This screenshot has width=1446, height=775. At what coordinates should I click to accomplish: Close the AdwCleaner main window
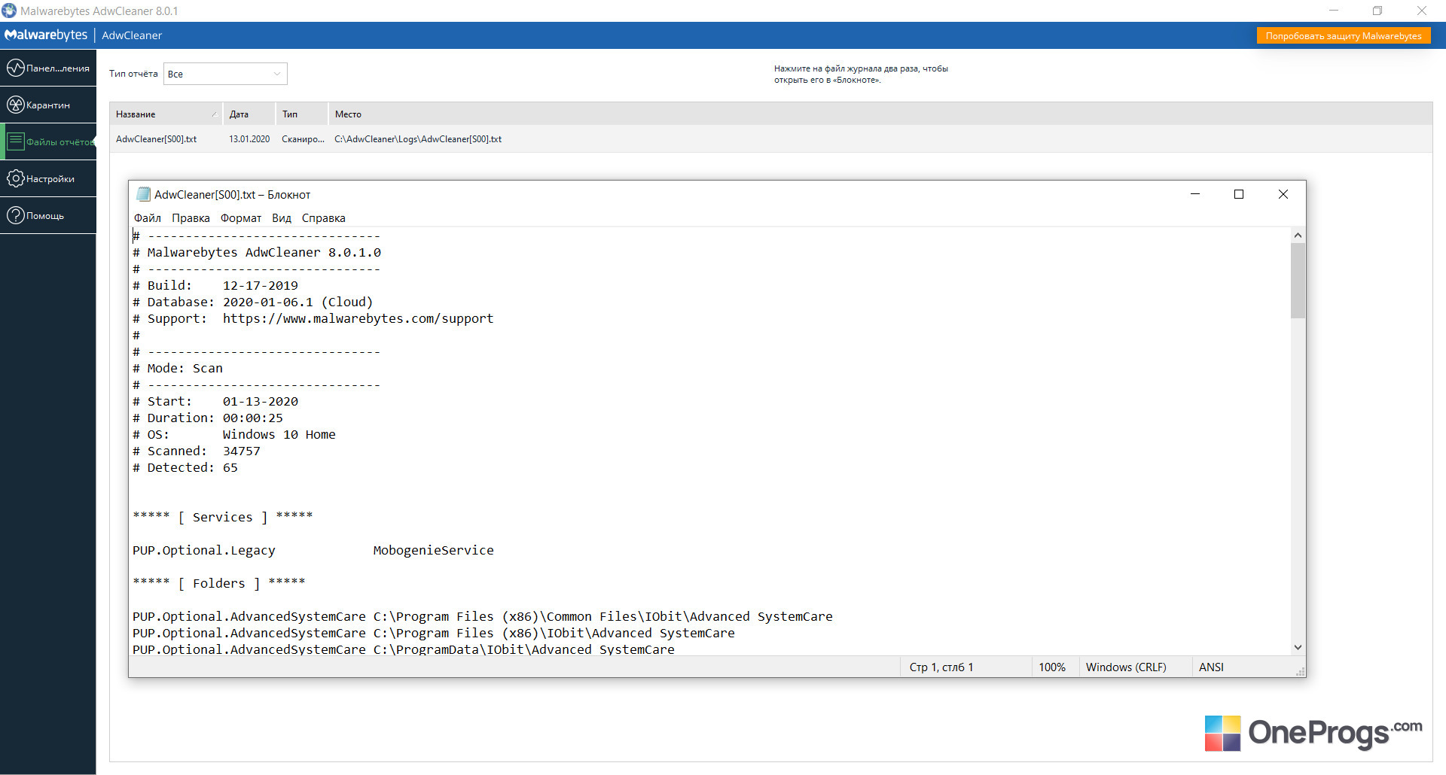[1422, 11]
